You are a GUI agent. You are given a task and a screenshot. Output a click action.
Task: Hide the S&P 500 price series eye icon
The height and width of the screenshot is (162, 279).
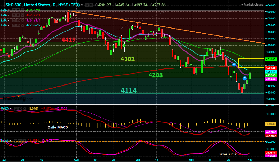point(87,5)
